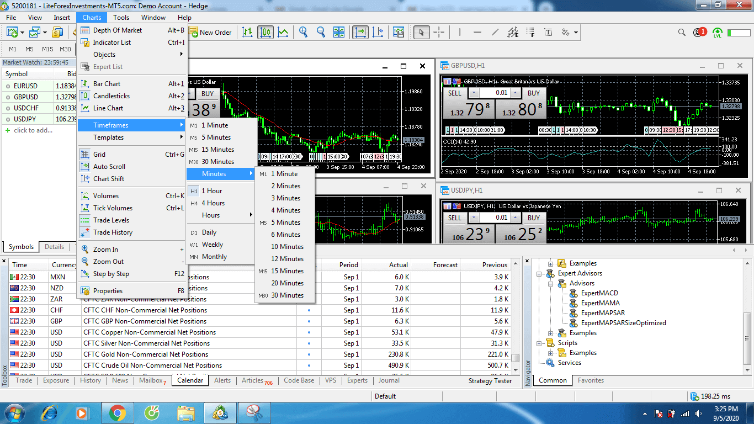Select the draw trendline tool

[x=495, y=33]
